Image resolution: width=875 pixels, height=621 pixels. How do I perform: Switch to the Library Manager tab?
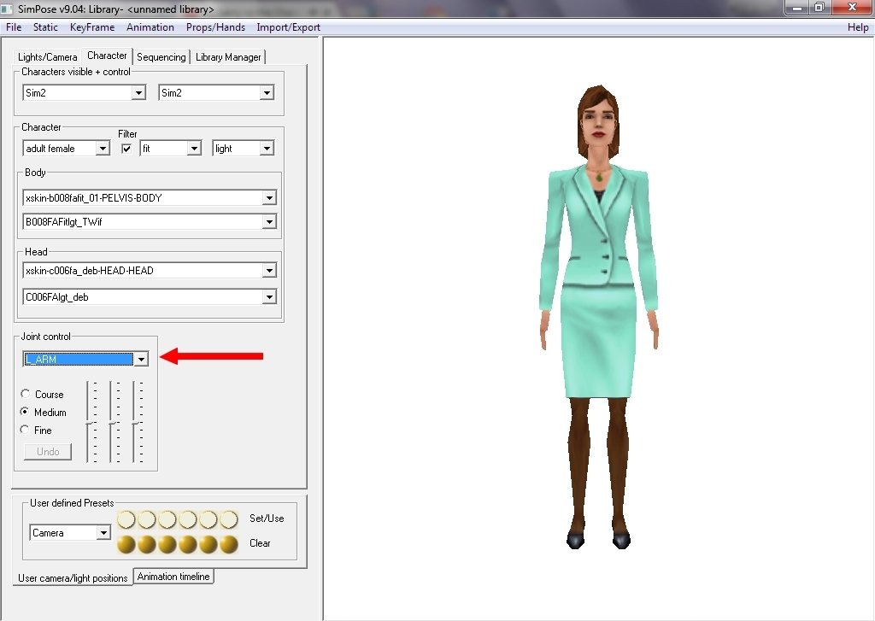[228, 57]
